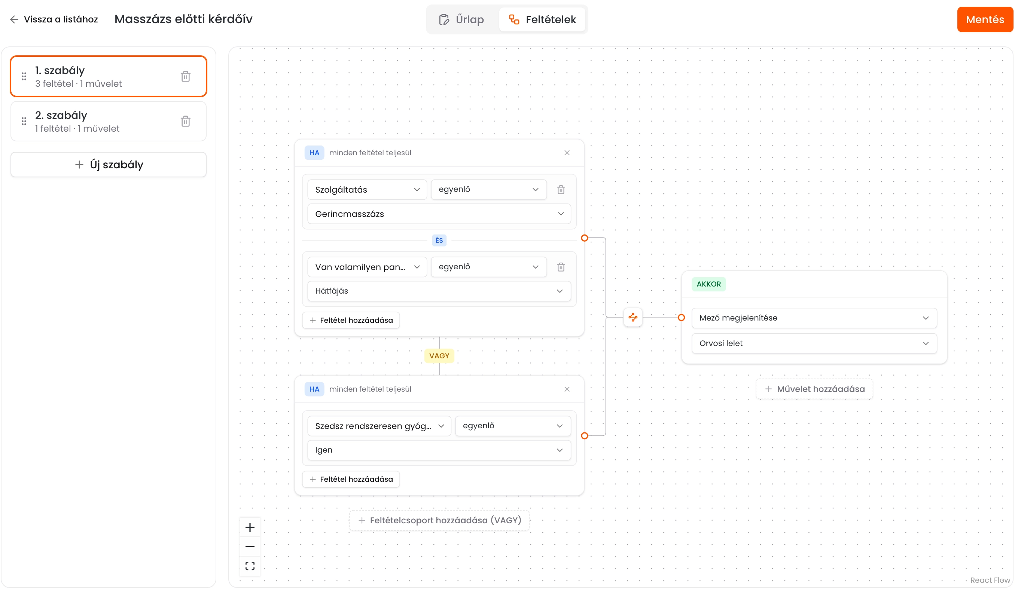
Task: Open the Szolgáltatás field dropdown
Action: (x=367, y=189)
